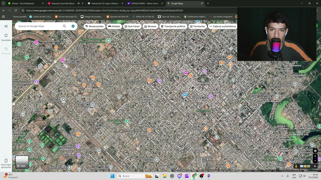The image size is (321, 180).
Task: Select the Transporte público chip
Action: (x=173, y=26)
